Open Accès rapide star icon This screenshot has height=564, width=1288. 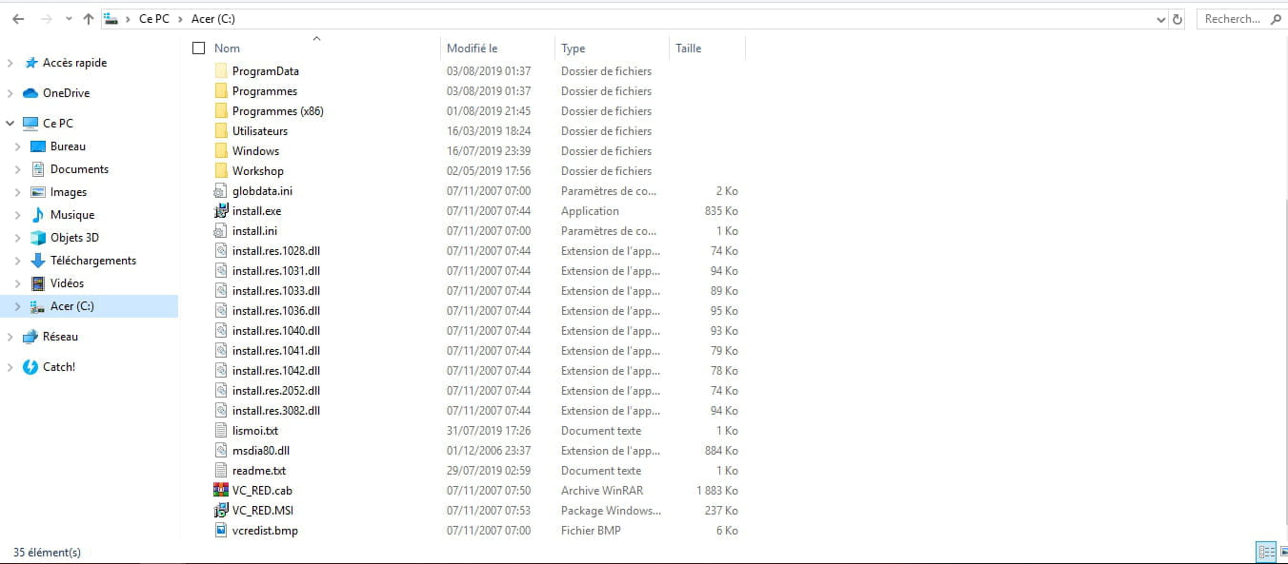pyautogui.click(x=30, y=63)
